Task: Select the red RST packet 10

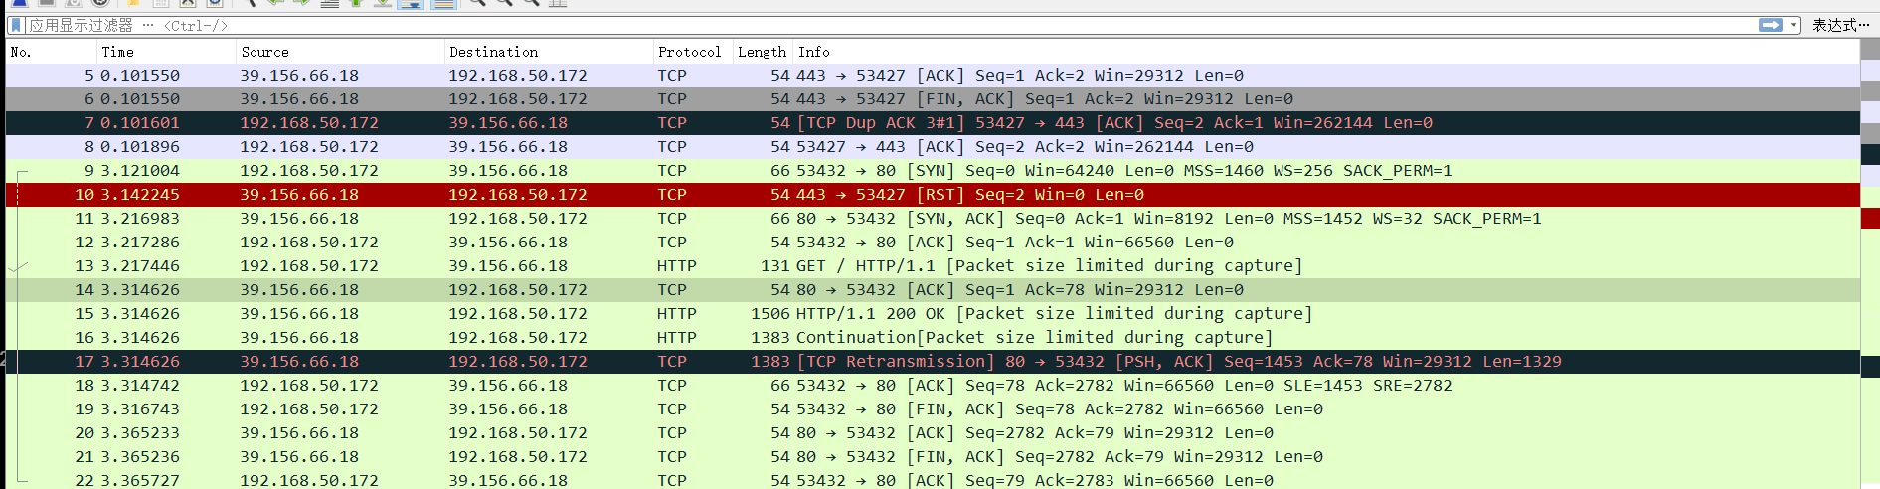Action: pos(933,195)
